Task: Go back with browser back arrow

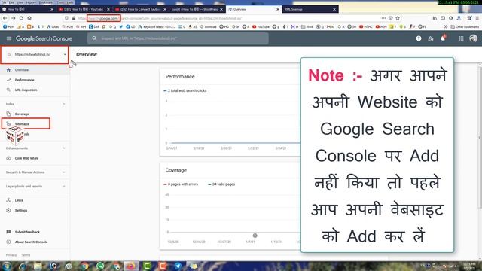Action: [x=5, y=18]
